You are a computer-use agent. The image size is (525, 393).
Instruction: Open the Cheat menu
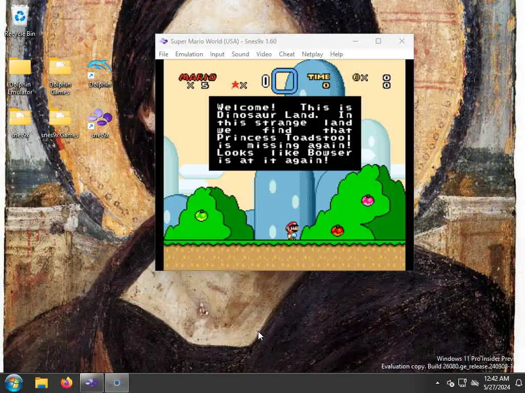pos(287,54)
